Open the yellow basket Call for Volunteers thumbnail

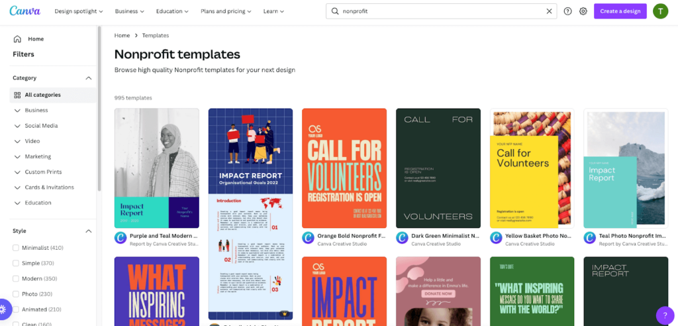[532, 168]
